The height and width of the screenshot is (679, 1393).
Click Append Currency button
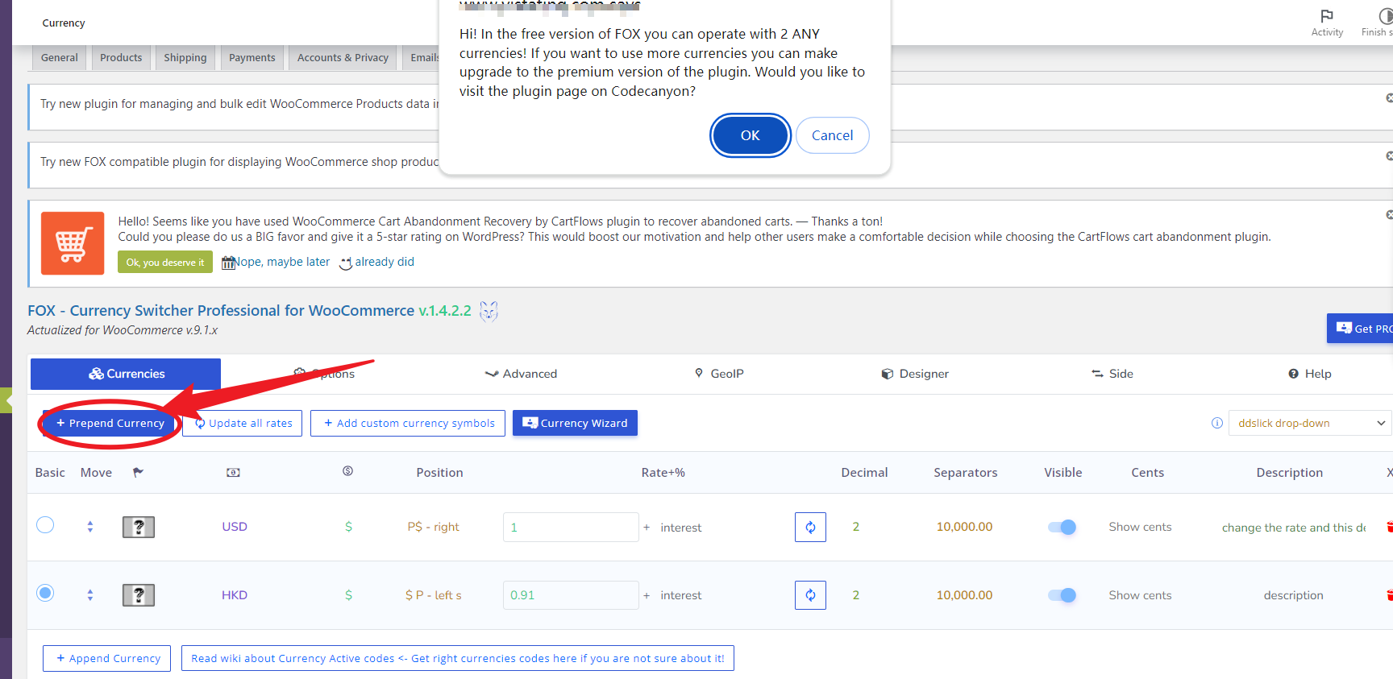pos(107,658)
